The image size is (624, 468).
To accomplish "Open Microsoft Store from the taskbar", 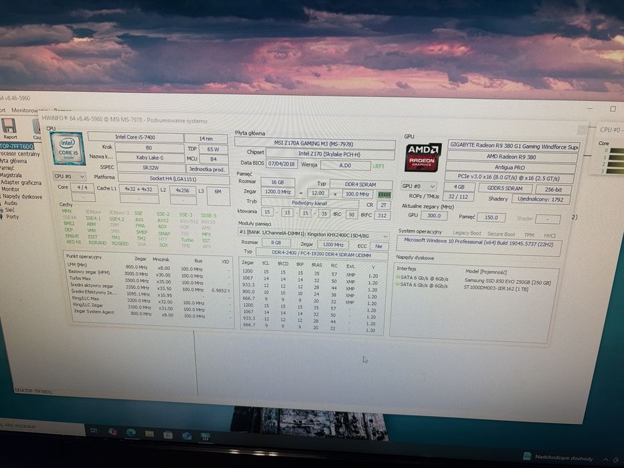I will [x=168, y=435].
